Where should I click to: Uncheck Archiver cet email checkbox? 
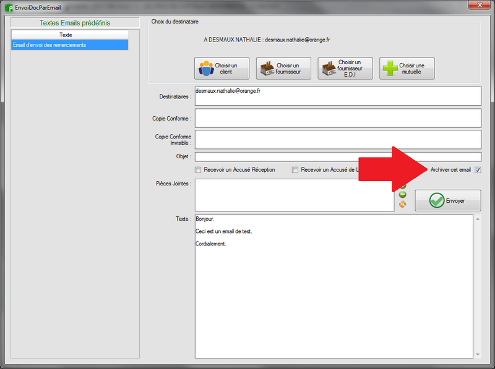point(478,170)
